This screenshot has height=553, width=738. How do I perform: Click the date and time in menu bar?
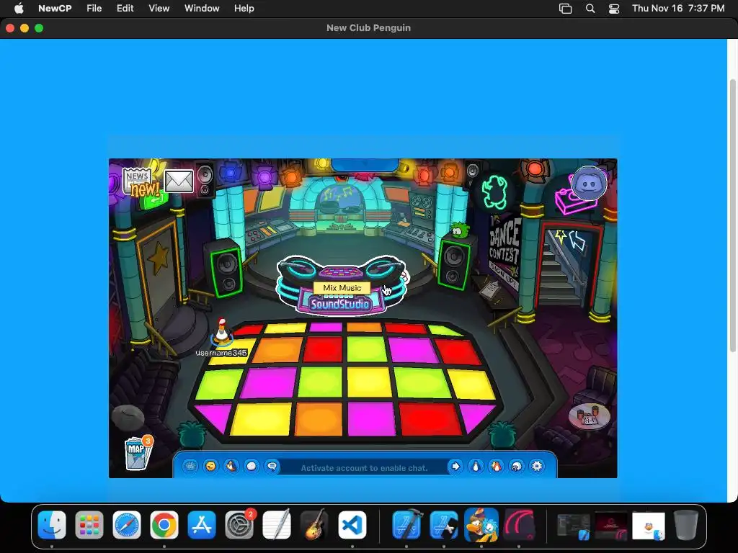tap(678, 9)
